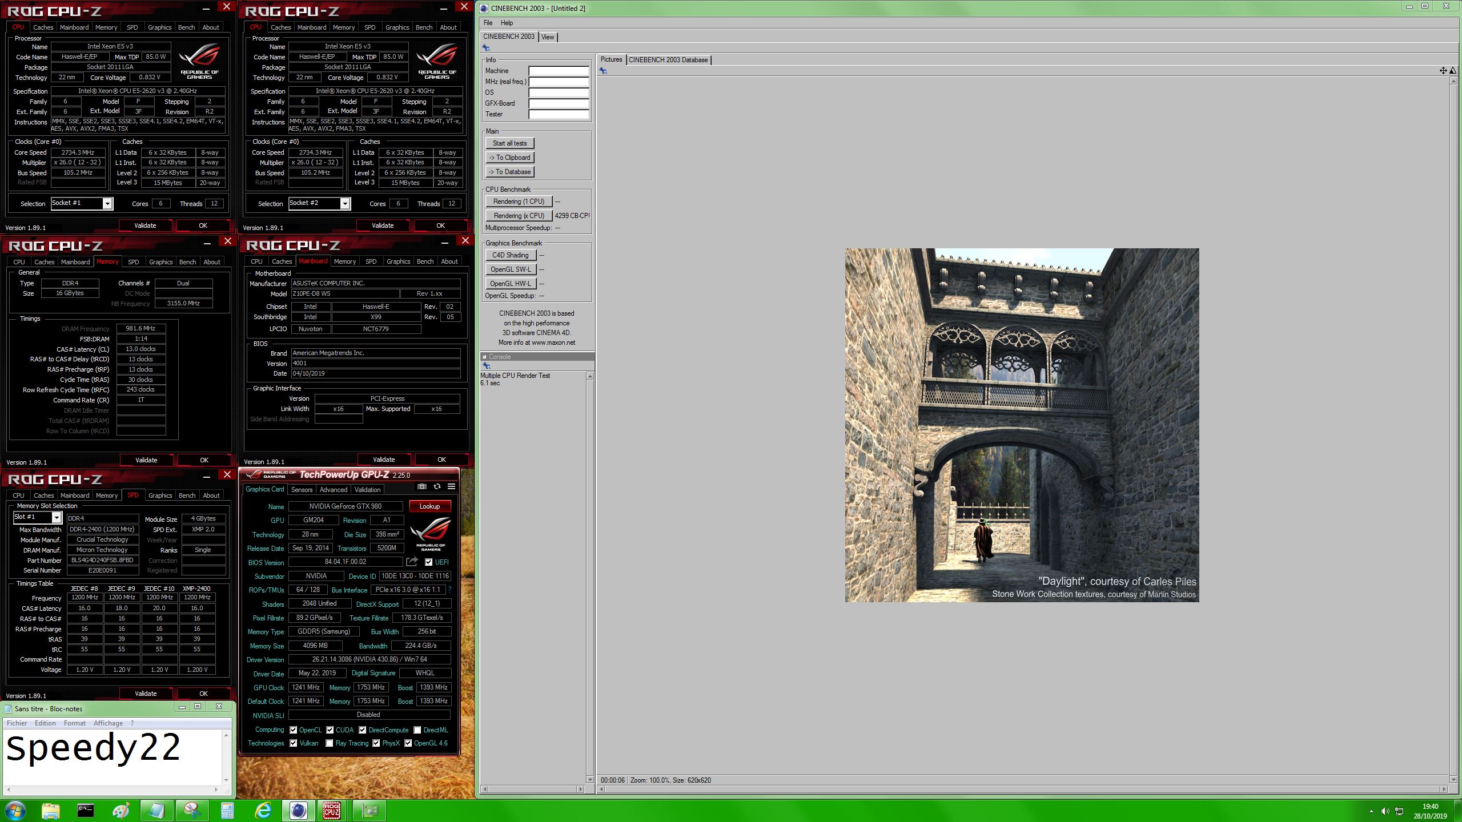Screen dimensions: 1462x822
Task: Click the To Clipboard button
Action: click(x=510, y=158)
